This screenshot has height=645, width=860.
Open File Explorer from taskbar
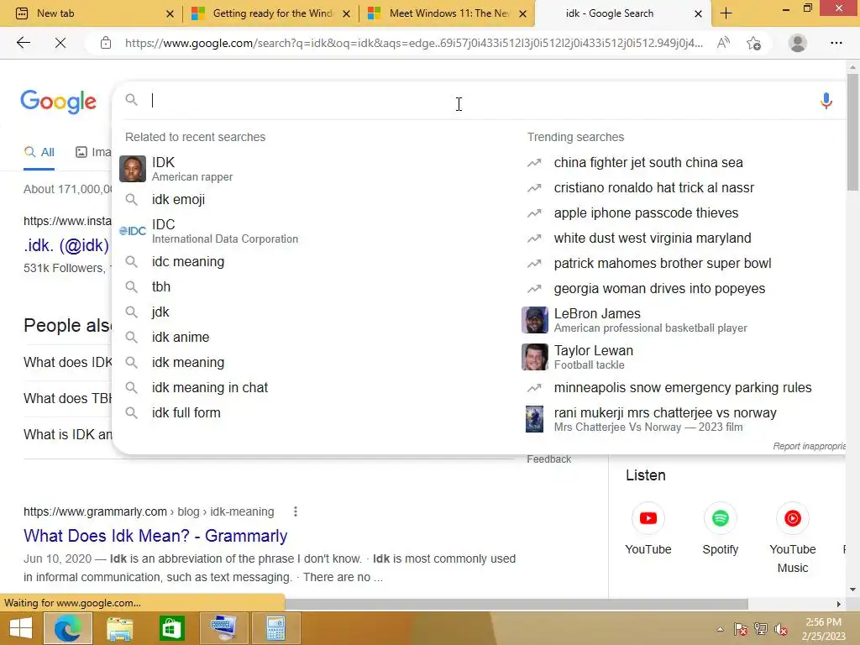click(119, 628)
